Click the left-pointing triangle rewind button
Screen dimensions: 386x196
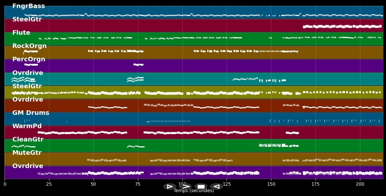pos(216,187)
